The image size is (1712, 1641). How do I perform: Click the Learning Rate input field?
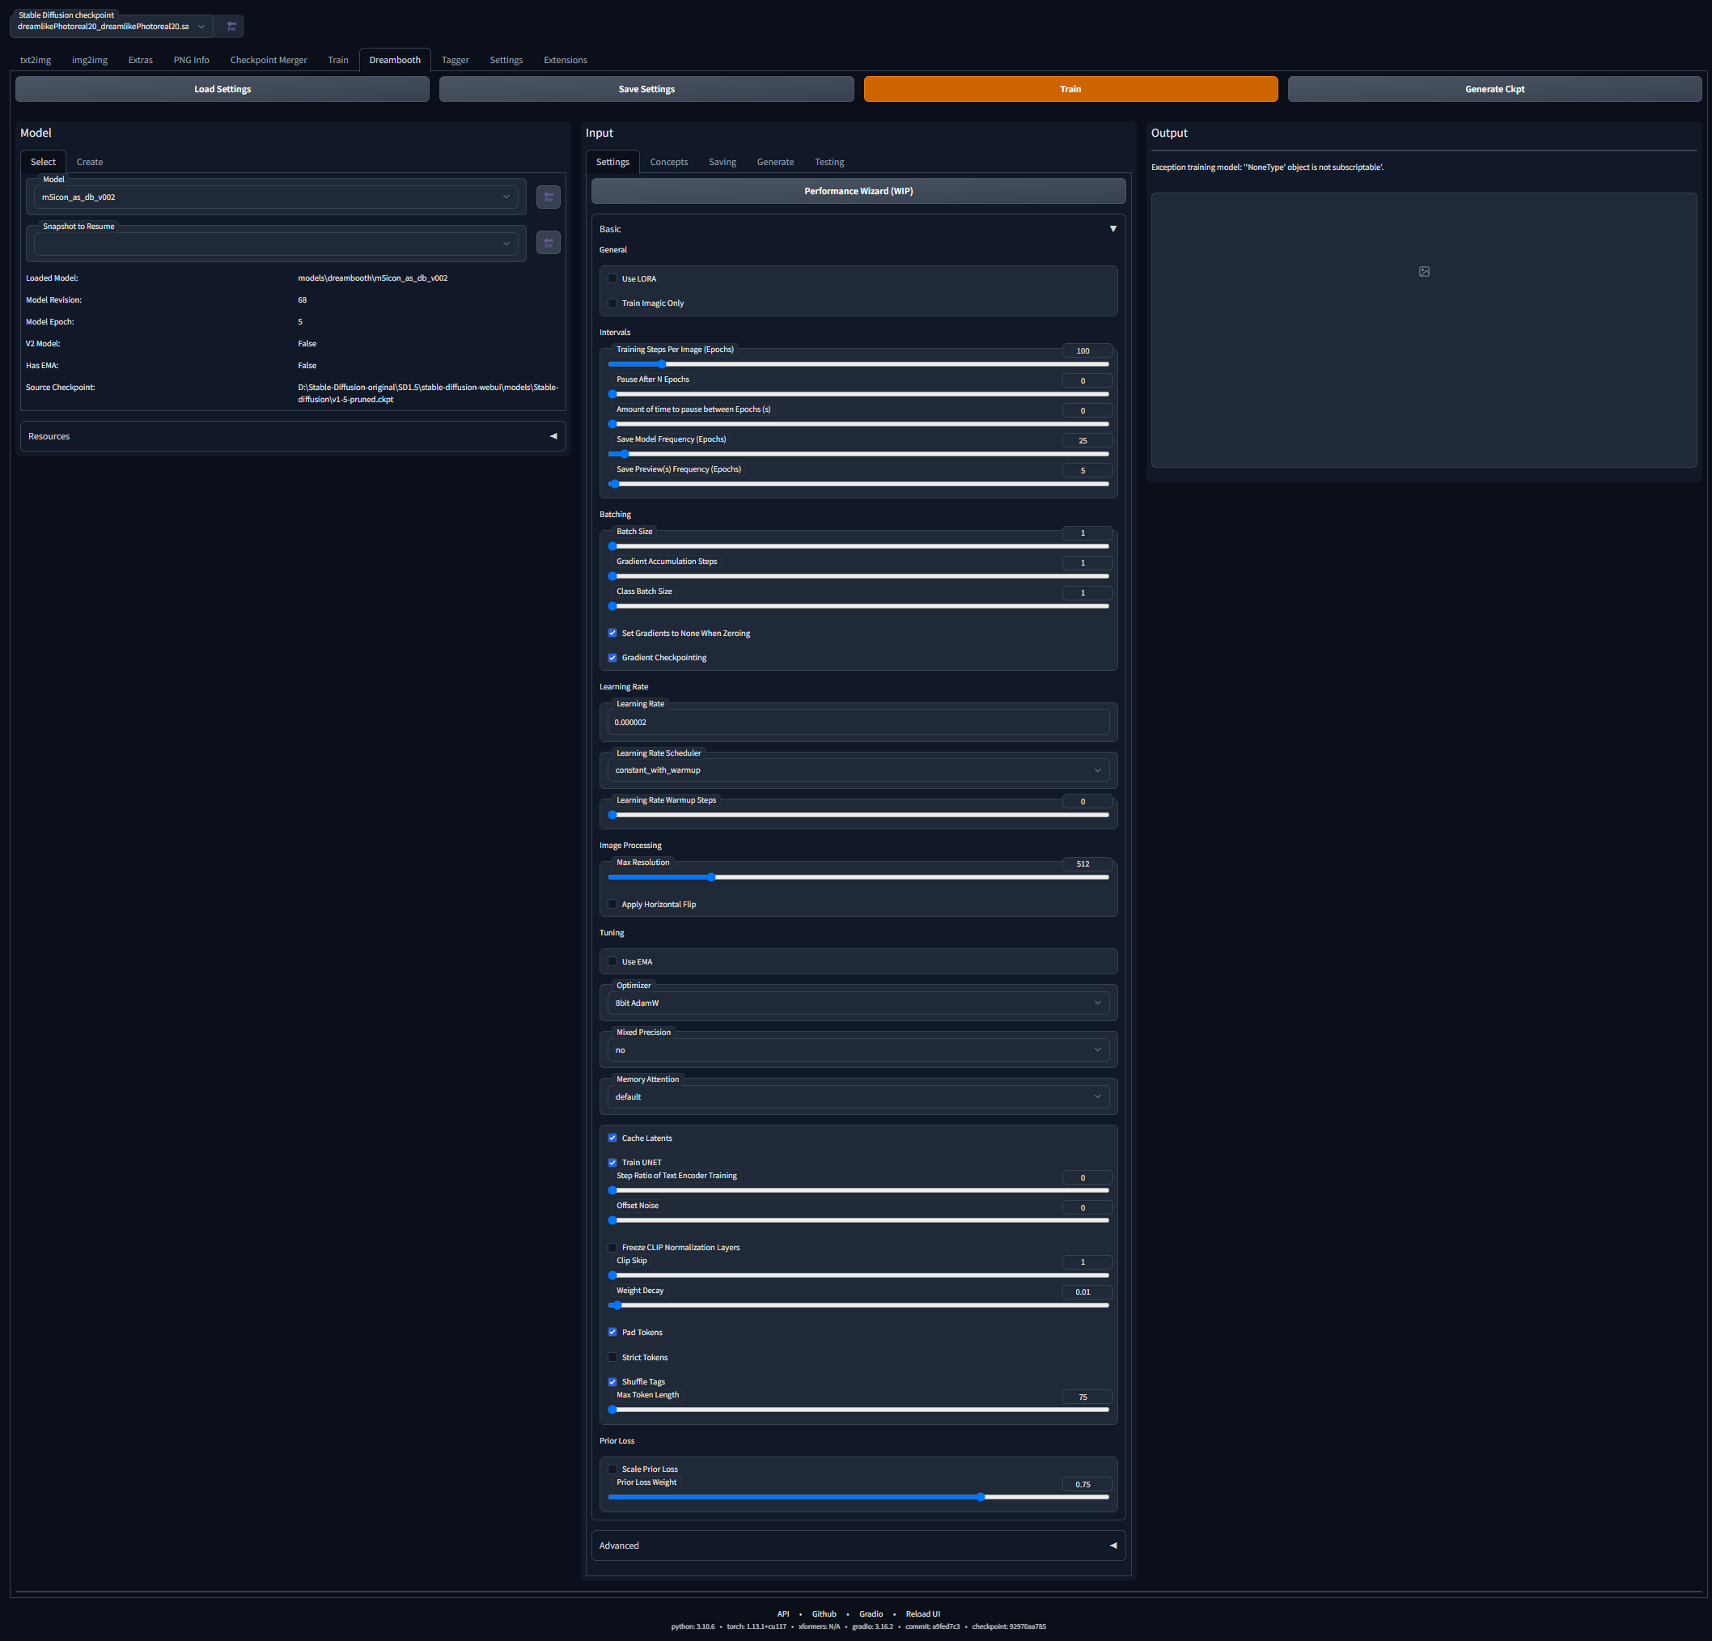click(x=858, y=723)
